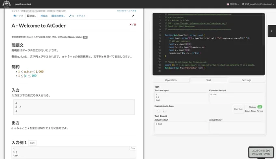This screenshot has width=276, height=159.
Task: Click the green AC status badge in the test panel
Action: [260, 107]
